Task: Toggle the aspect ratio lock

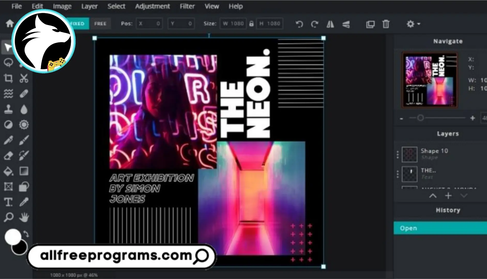Action: 251,24
